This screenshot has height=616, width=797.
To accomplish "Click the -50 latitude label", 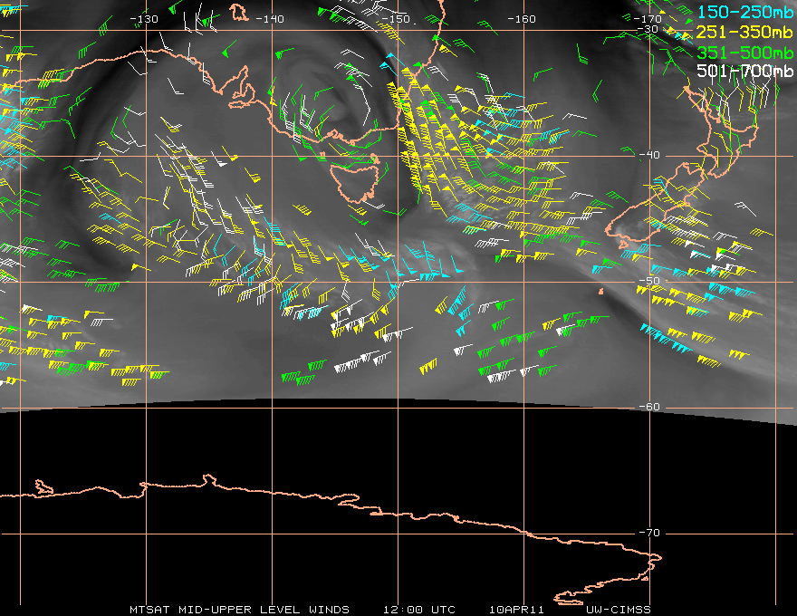I will coord(649,281).
